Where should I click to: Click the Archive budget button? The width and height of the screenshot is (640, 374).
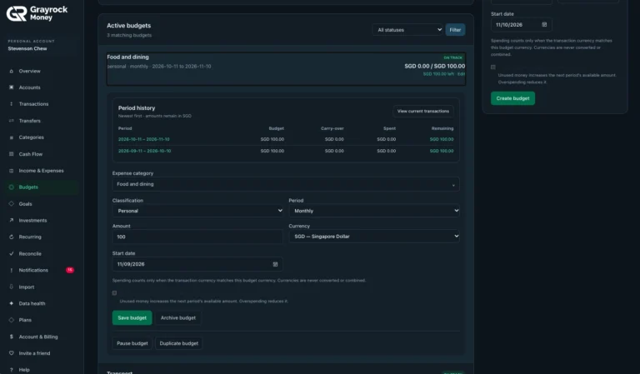[178, 317]
